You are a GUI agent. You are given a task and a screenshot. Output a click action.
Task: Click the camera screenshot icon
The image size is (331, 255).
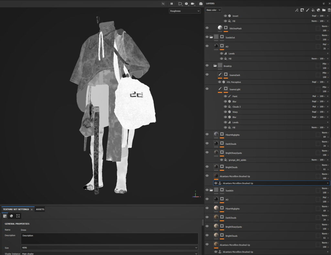pyautogui.click(x=201, y=4)
